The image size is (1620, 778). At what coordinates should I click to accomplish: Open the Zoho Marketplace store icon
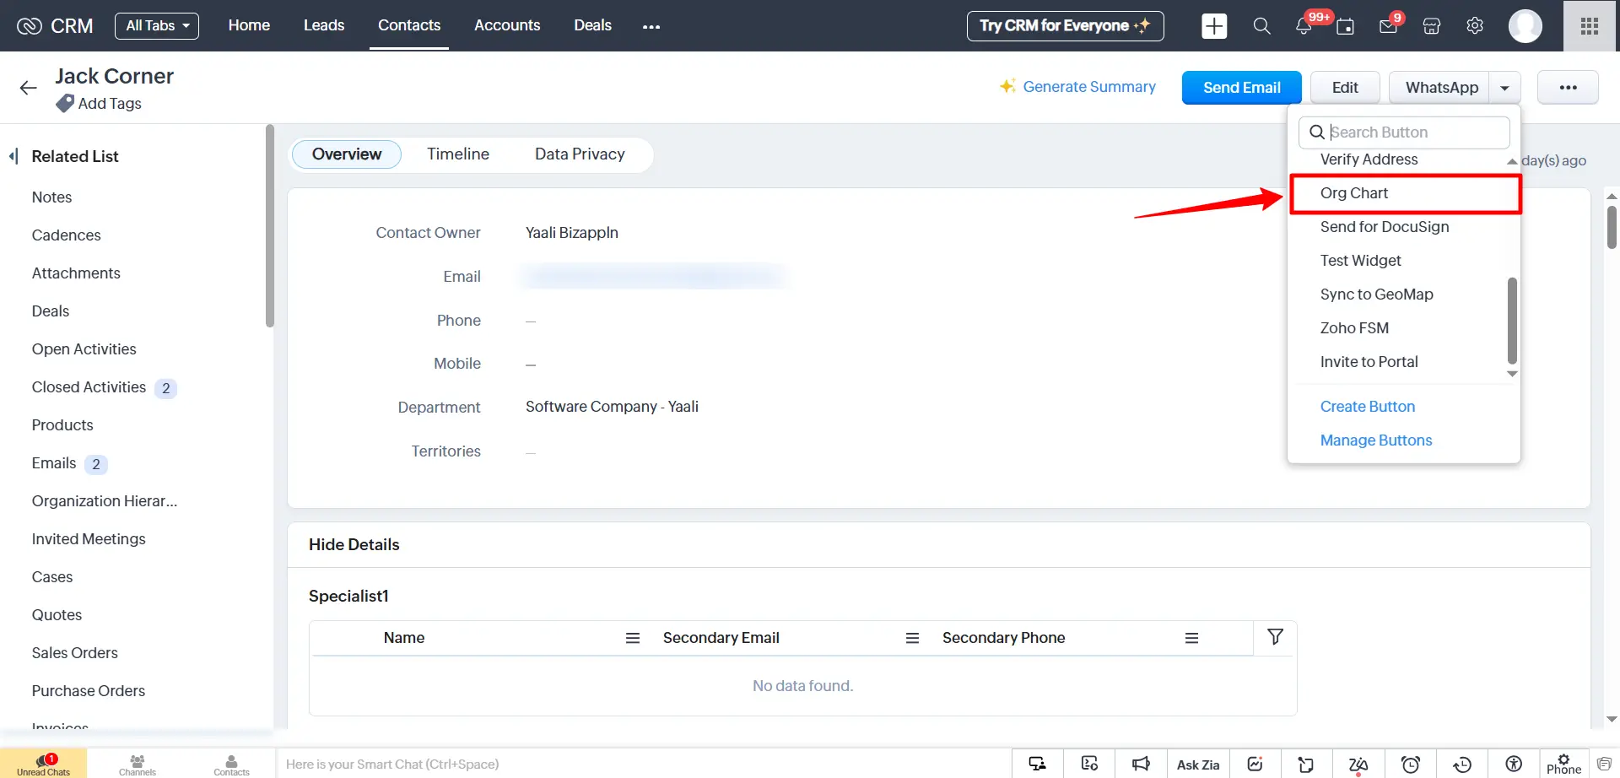pyautogui.click(x=1432, y=26)
